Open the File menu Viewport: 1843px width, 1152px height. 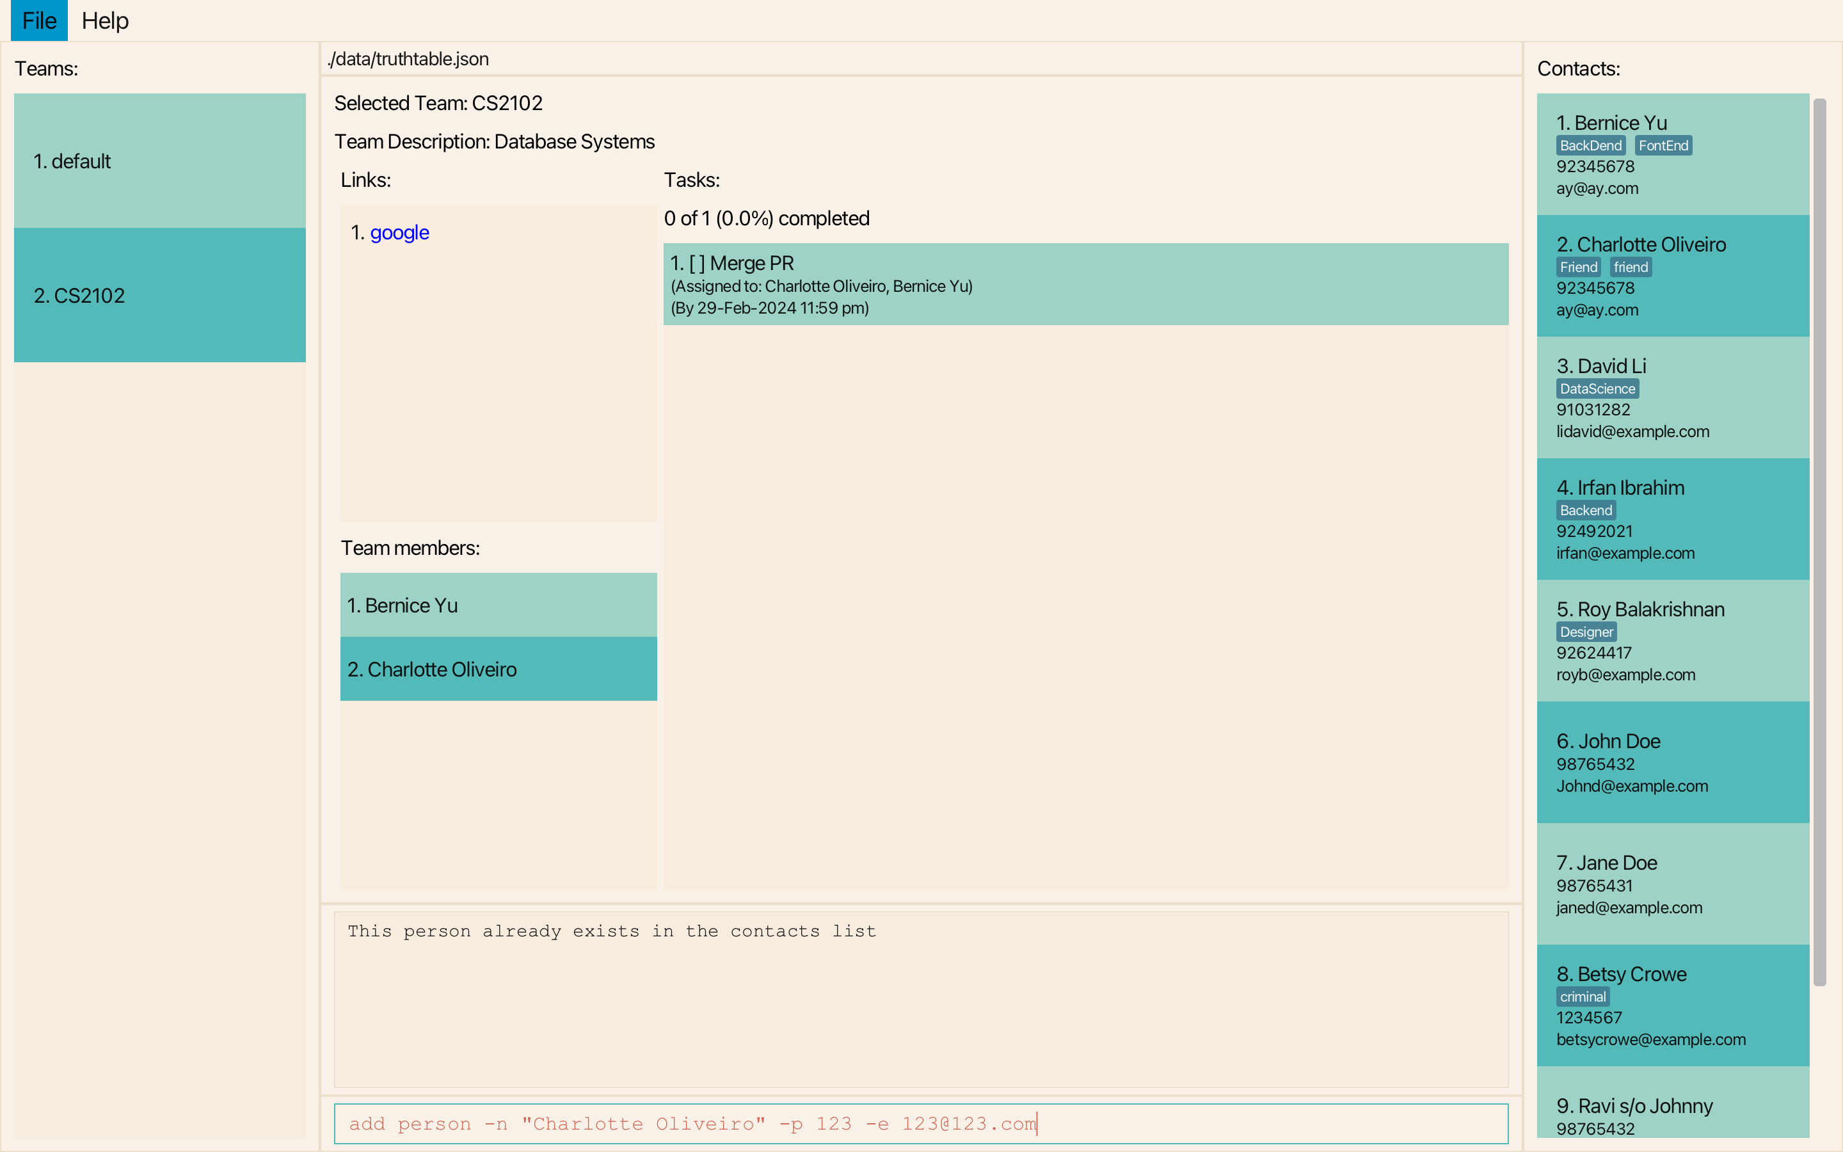[39, 20]
